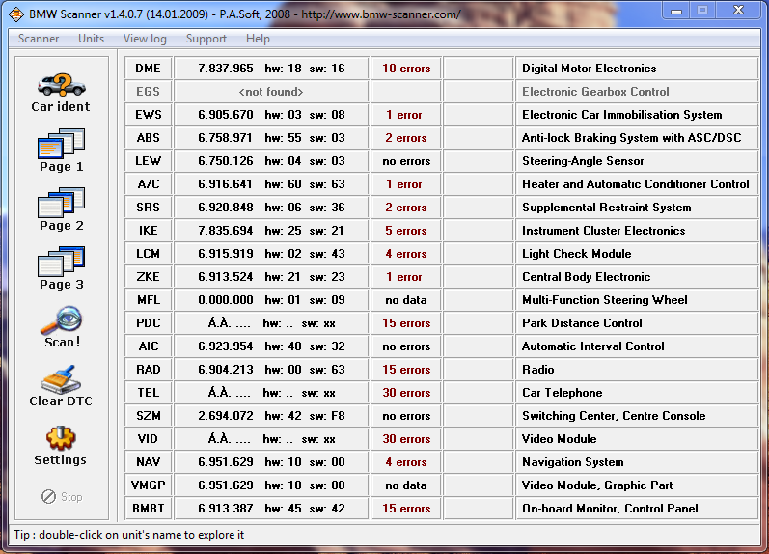This screenshot has width=769, height=554.
Task: Open the Scanner menu
Action: pos(39,39)
